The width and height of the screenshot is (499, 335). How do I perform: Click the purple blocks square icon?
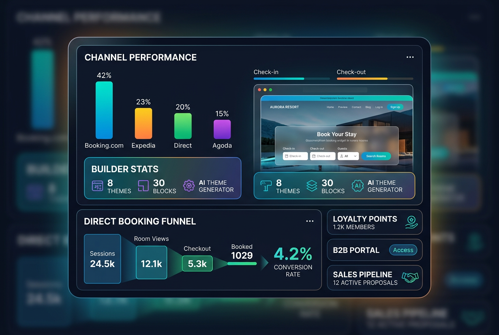point(143,186)
